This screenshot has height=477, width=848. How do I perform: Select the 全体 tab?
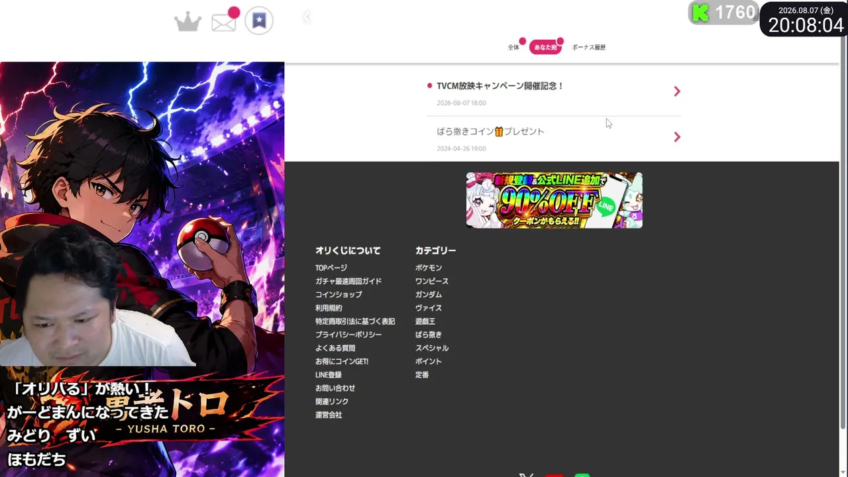513,47
